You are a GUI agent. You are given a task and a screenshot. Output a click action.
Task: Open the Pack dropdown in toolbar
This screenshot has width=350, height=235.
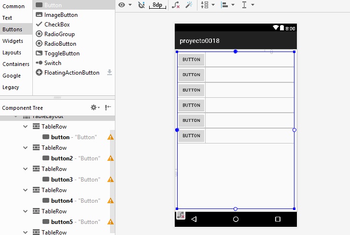(x=207, y=5)
